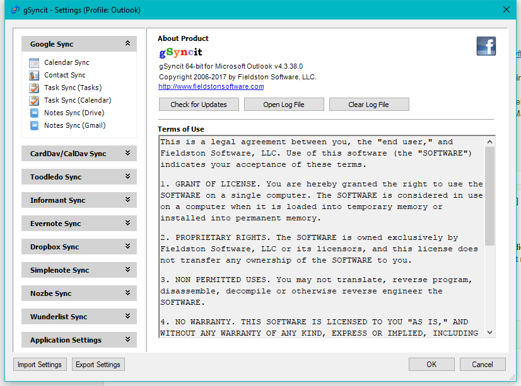Expand the CardDav/CalDav Sync section
The image size is (521, 386).
[x=79, y=153]
